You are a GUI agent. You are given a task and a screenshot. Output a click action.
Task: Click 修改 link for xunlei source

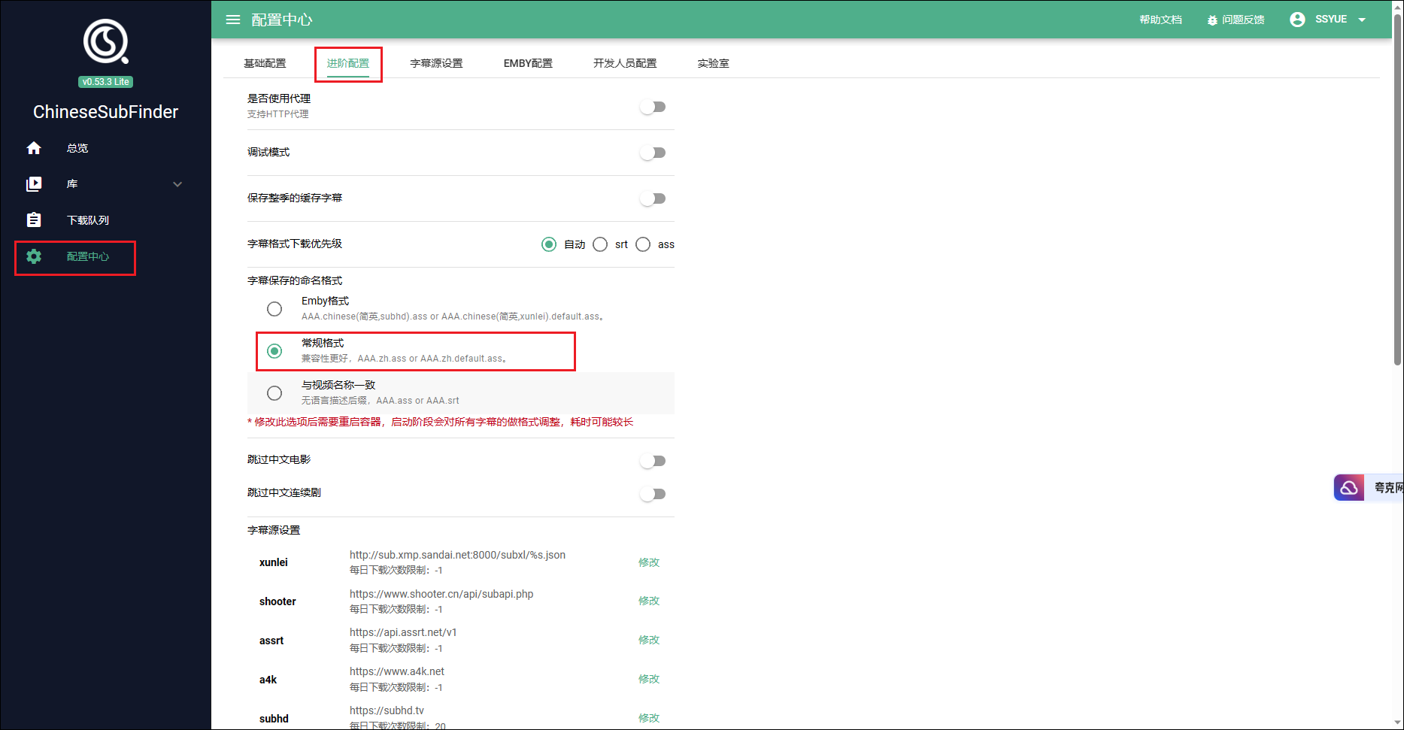click(648, 562)
